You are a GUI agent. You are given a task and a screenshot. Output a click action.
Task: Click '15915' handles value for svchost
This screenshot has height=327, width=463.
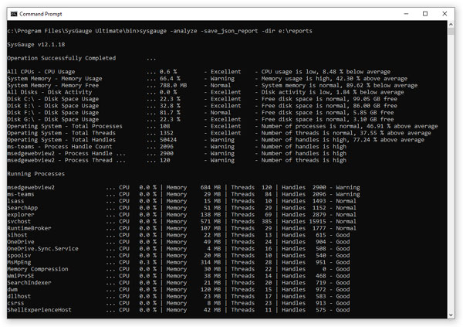(x=318, y=222)
